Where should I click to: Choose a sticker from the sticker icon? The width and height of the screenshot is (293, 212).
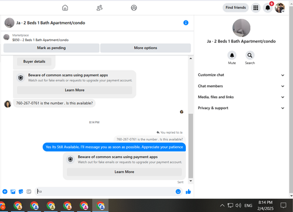21,191
